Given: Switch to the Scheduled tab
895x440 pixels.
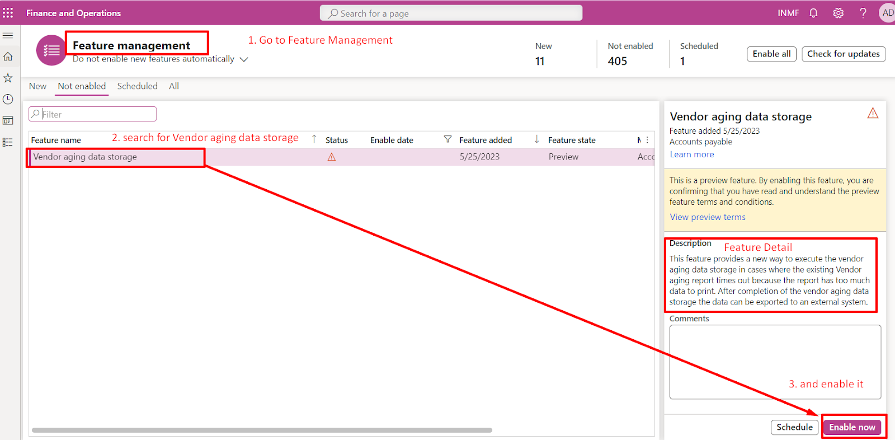Looking at the screenshot, I should [x=137, y=86].
